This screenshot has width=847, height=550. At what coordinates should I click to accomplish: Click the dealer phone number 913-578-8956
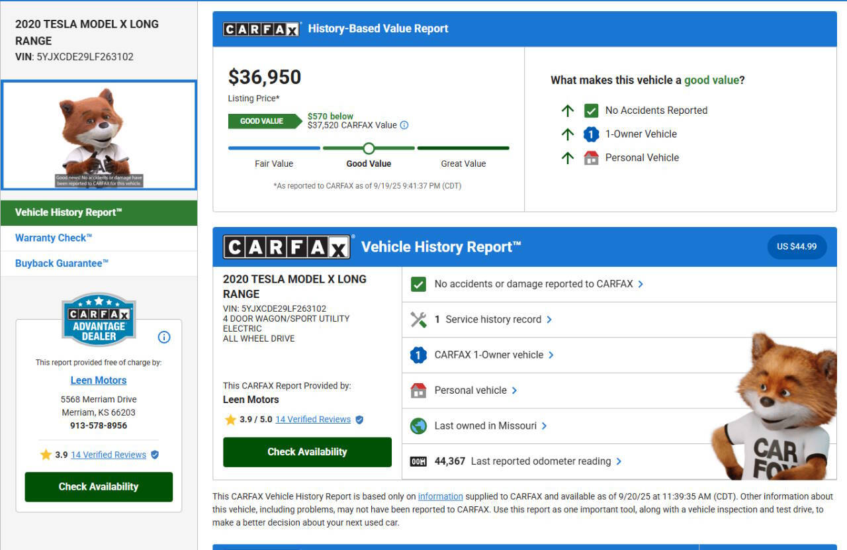tap(99, 426)
